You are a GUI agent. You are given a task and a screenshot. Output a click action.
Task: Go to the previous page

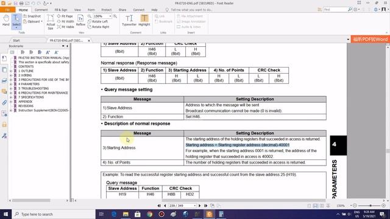click(x=165, y=206)
